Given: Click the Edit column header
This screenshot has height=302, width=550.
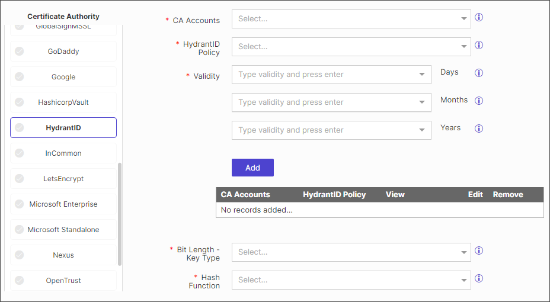Looking at the screenshot, I should [x=475, y=194].
